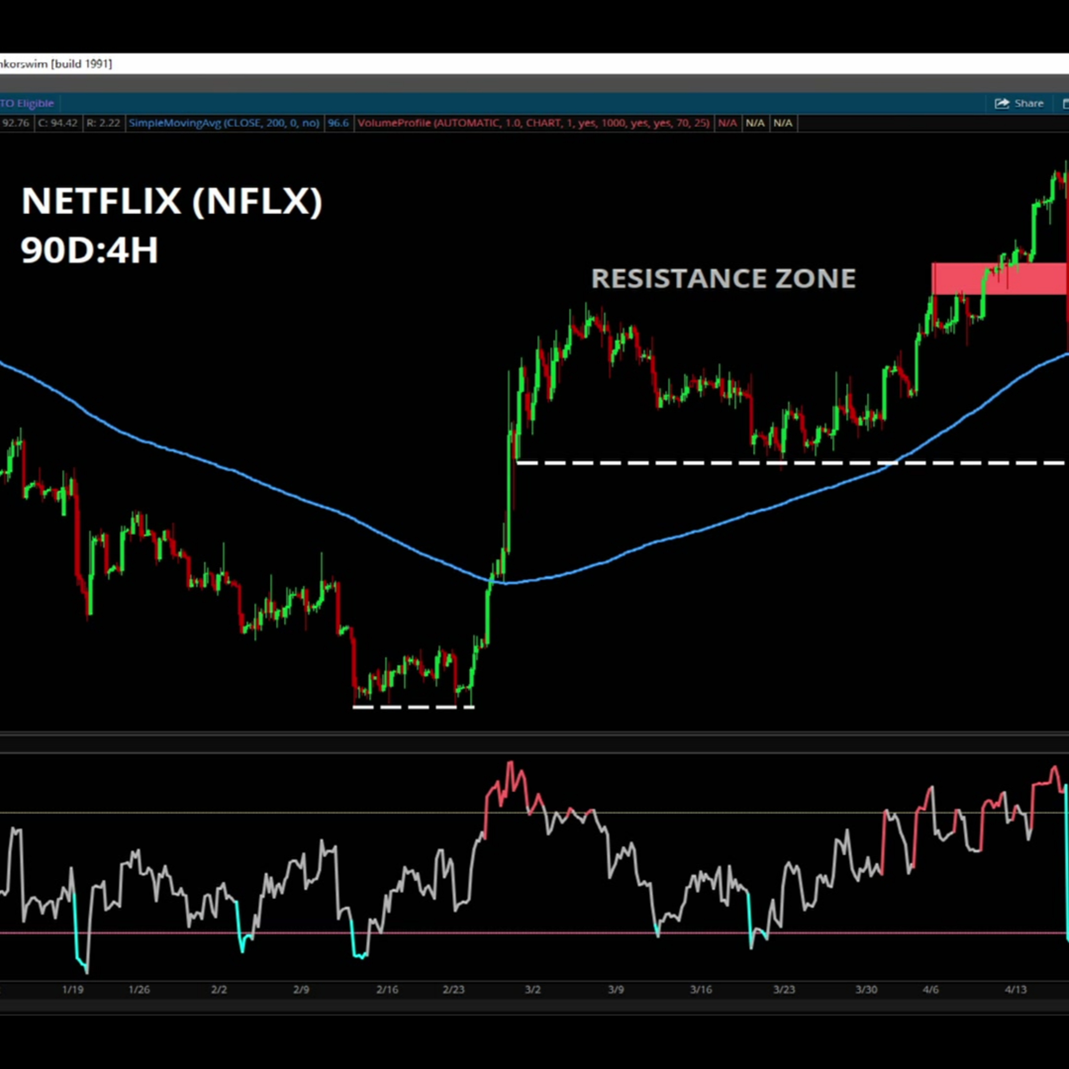The width and height of the screenshot is (1069, 1069).
Task: Click the Share button
Action: [x=1019, y=103]
